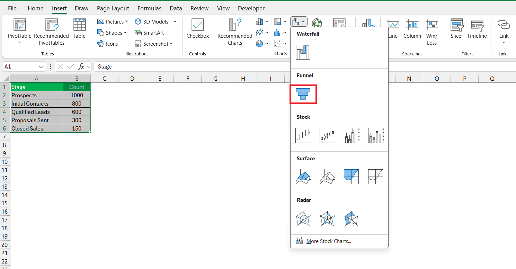Add a Timeline filter
The height and width of the screenshot is (269, 516).
[x=477, y=28]
